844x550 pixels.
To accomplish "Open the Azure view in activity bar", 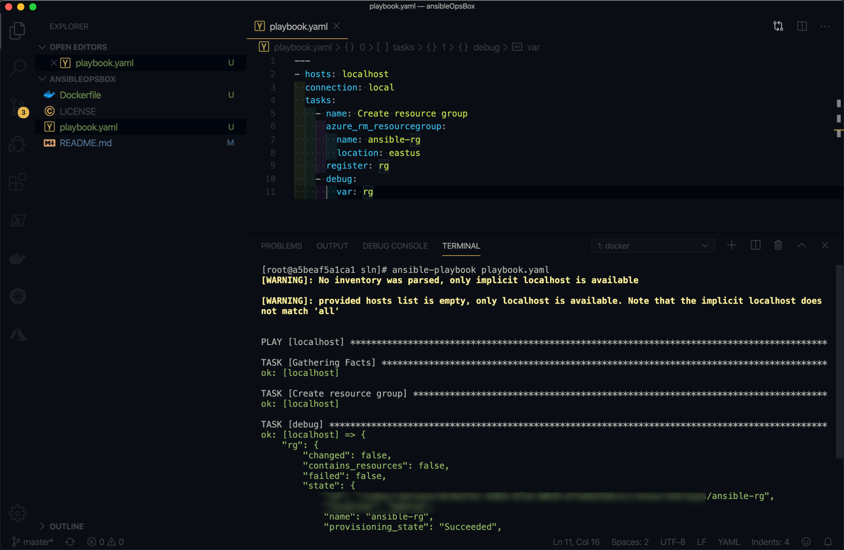I will (18, 334).
